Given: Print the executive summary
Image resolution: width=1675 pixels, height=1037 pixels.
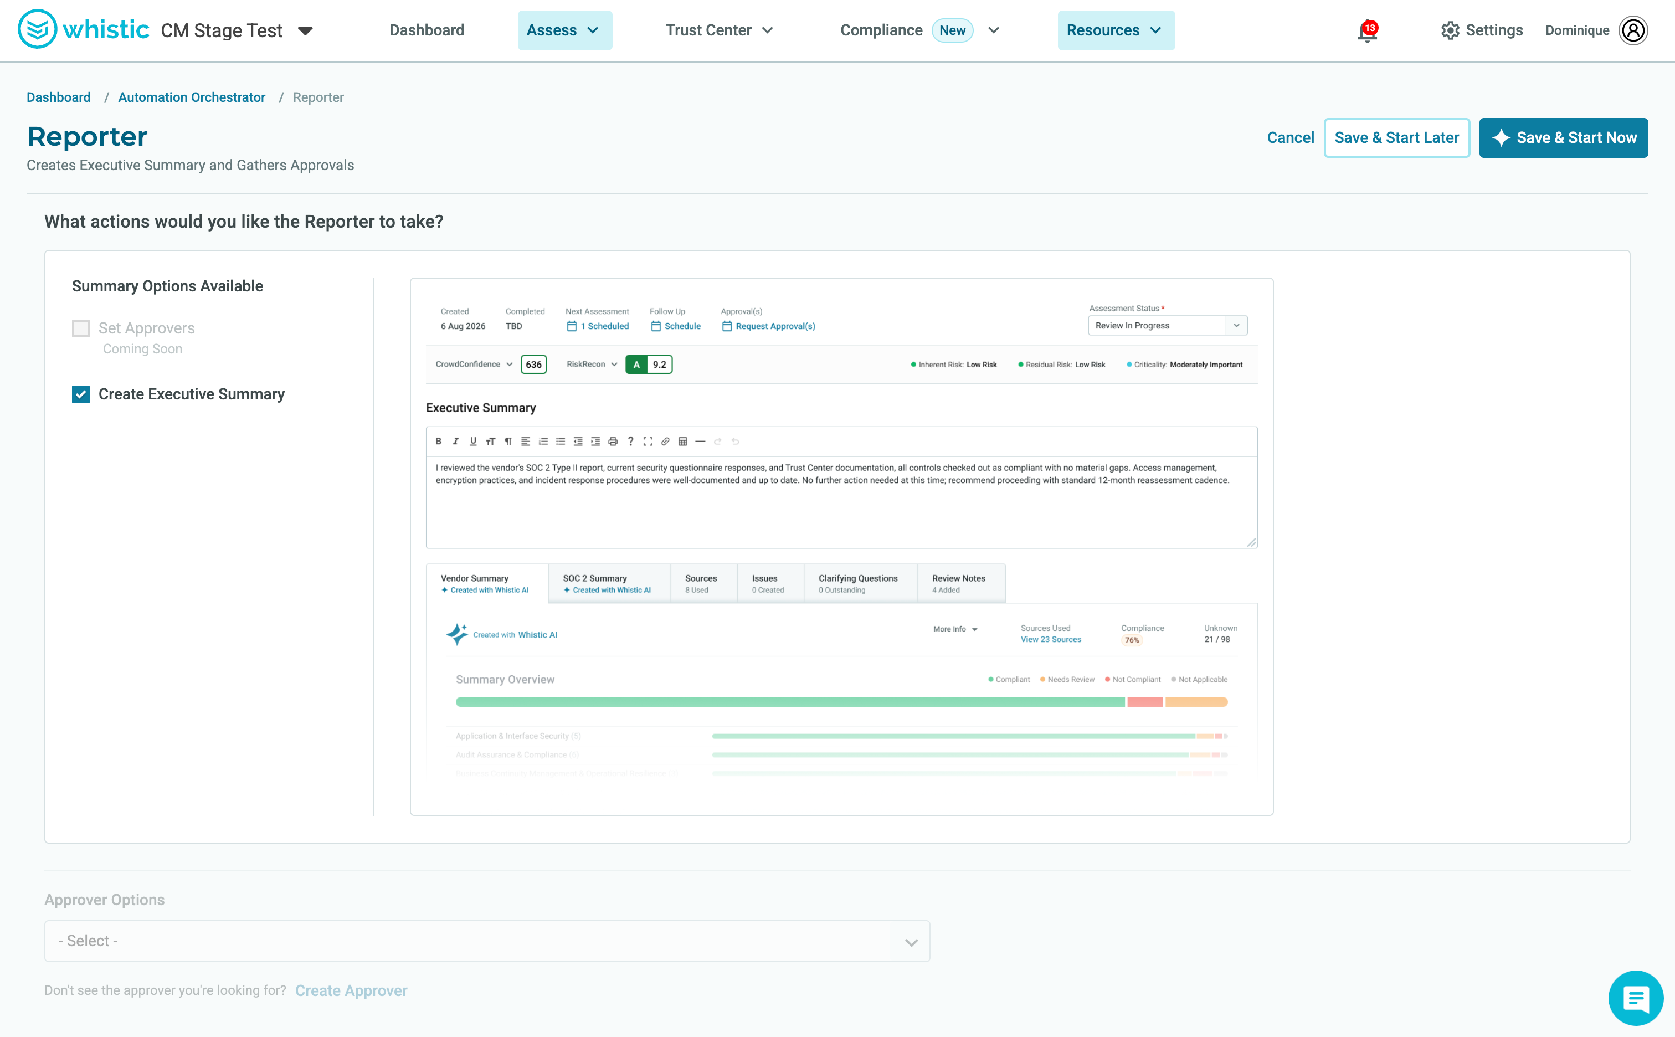Looking at the screenshot, I should (x=613, y=441).
